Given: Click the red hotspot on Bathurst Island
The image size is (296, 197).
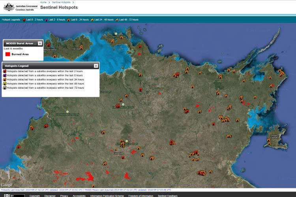Looking at the screenshot, I should click(49, 45).
